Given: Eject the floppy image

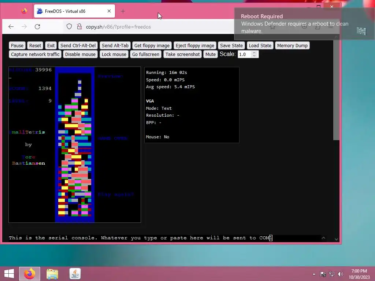Looking at the screenshot, I should (195, 45).
